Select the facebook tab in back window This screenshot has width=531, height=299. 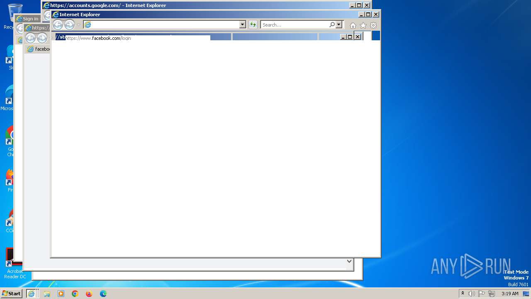click(38, 49)
